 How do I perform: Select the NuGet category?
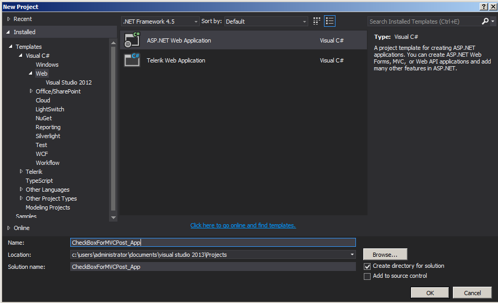click(44, 118)
